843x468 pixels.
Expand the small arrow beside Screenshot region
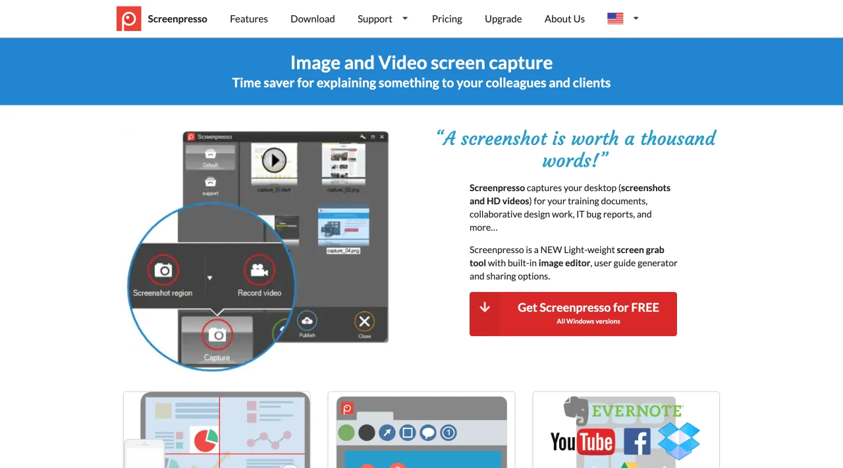click(209, 278)
